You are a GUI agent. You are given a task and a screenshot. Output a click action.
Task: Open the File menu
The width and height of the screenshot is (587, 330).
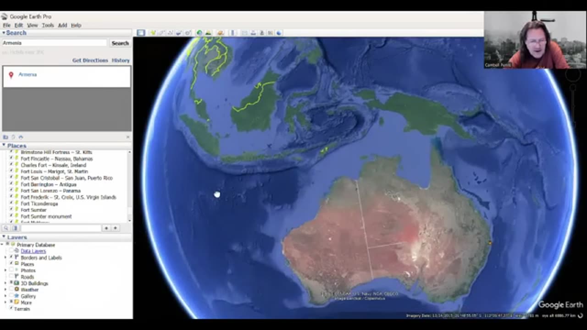(x=6, y=25)
